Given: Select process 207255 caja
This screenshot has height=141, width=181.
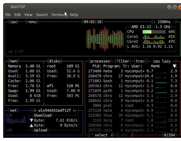Looking at the screenshot, I should (133, 130).
